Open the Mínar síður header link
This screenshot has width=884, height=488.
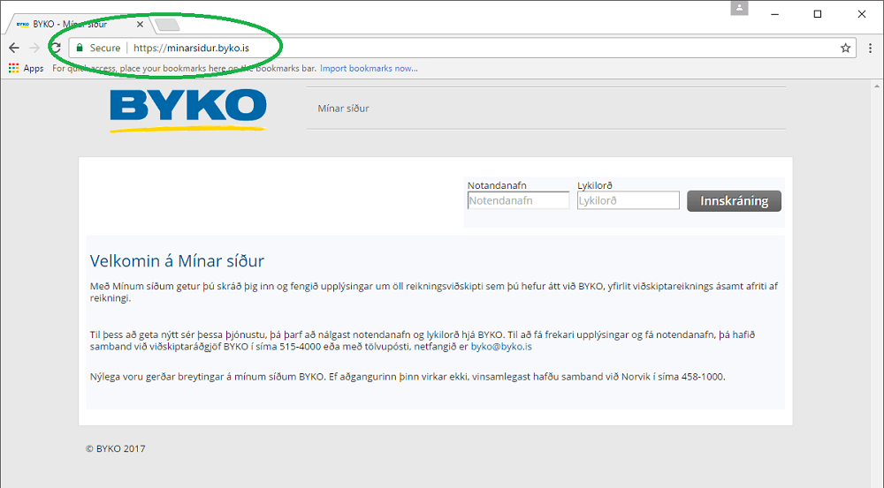(343, 108)
